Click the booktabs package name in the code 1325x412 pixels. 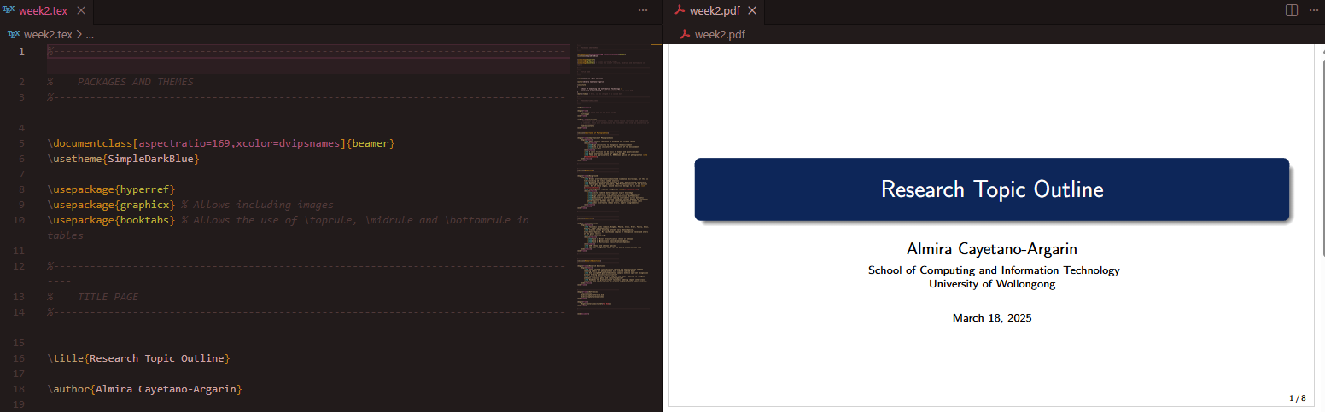[144, 219]
